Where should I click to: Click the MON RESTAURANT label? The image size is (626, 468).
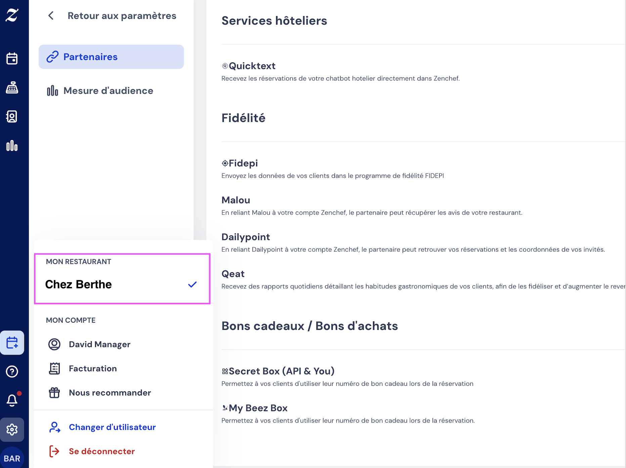(x=78, y=261)
